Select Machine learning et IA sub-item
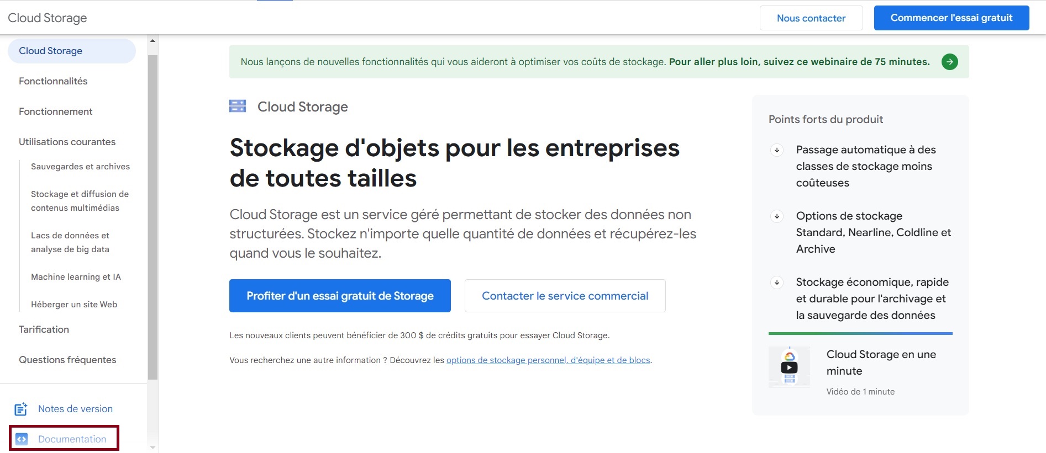Viewport: 1046px width, 453px height. [x=76, y=277]
